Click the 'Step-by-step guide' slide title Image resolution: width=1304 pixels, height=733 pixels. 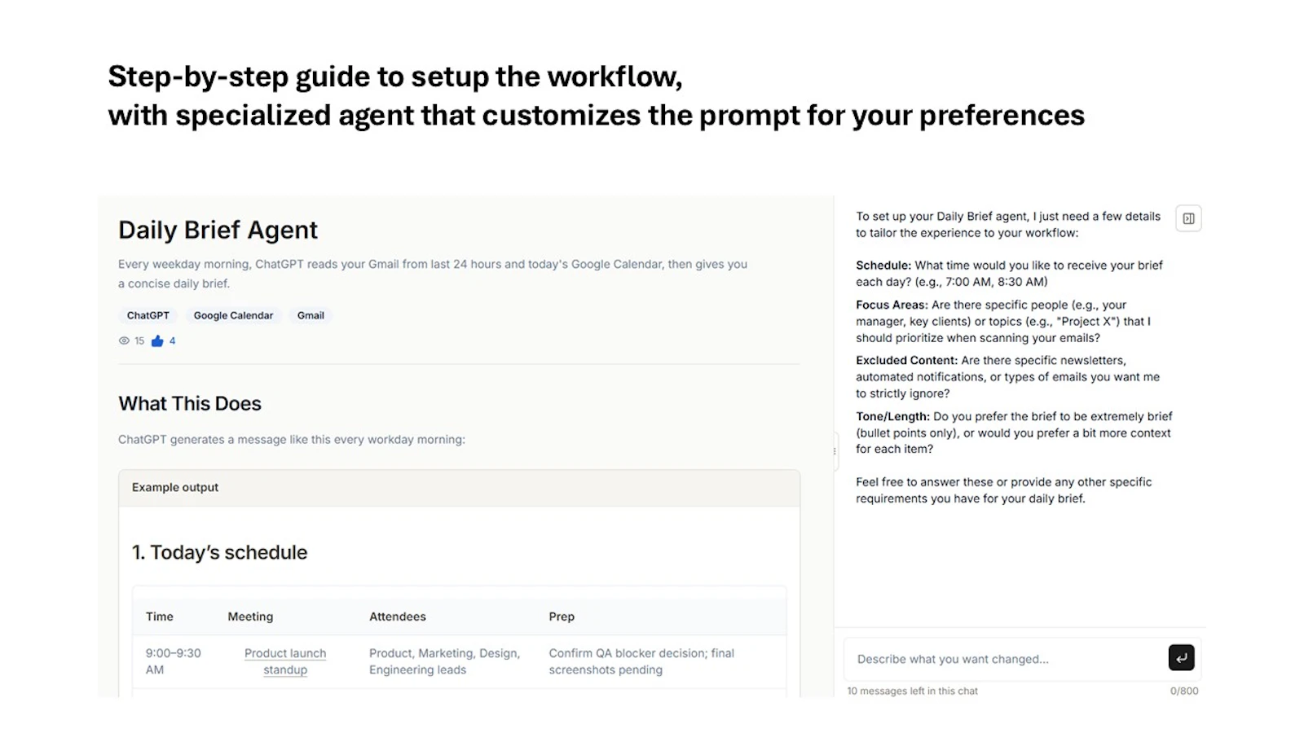(597, 95)
